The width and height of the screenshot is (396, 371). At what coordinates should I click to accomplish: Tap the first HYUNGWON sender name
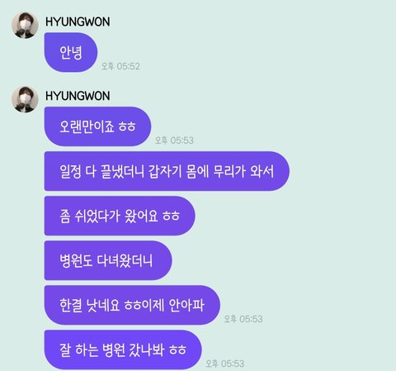(78, 21)
